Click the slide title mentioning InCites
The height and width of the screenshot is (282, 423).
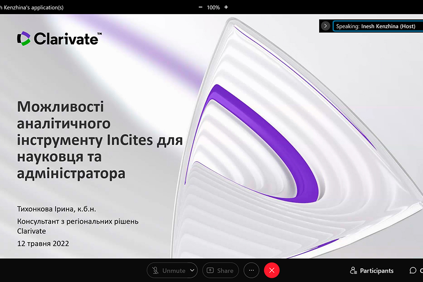[100, 140]
